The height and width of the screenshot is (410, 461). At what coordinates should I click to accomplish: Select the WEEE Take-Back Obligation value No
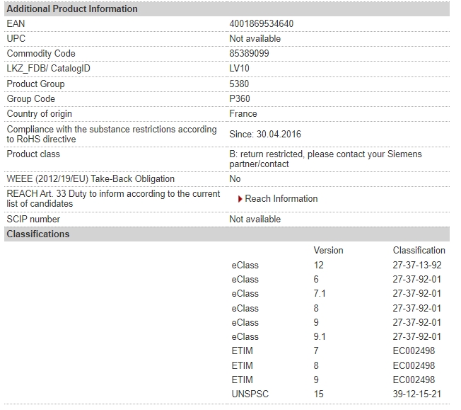tap(235, 178)
